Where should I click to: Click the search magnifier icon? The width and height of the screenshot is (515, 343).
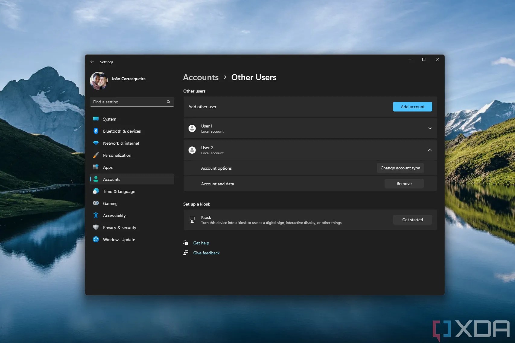169,102
